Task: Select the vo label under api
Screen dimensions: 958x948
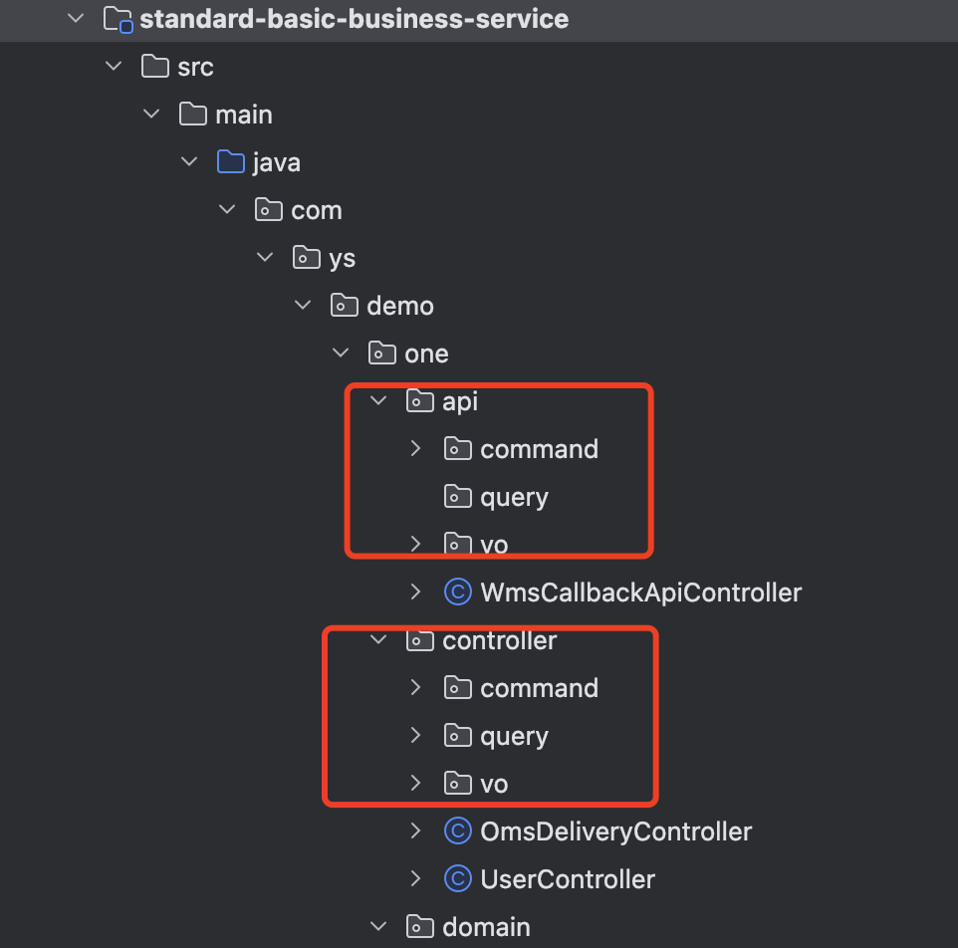Action: (494, 545)
